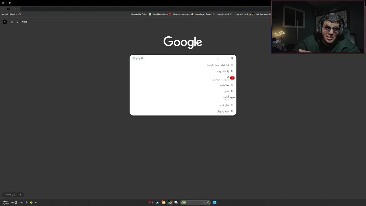Open the taskbar clock and date
The height and width of the screenshot is (206, 366).
click(x=5, y=203)
